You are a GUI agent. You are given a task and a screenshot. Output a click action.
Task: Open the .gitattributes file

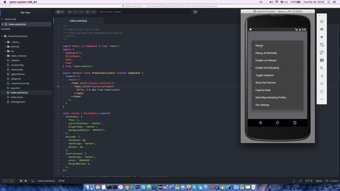point(18,74)
